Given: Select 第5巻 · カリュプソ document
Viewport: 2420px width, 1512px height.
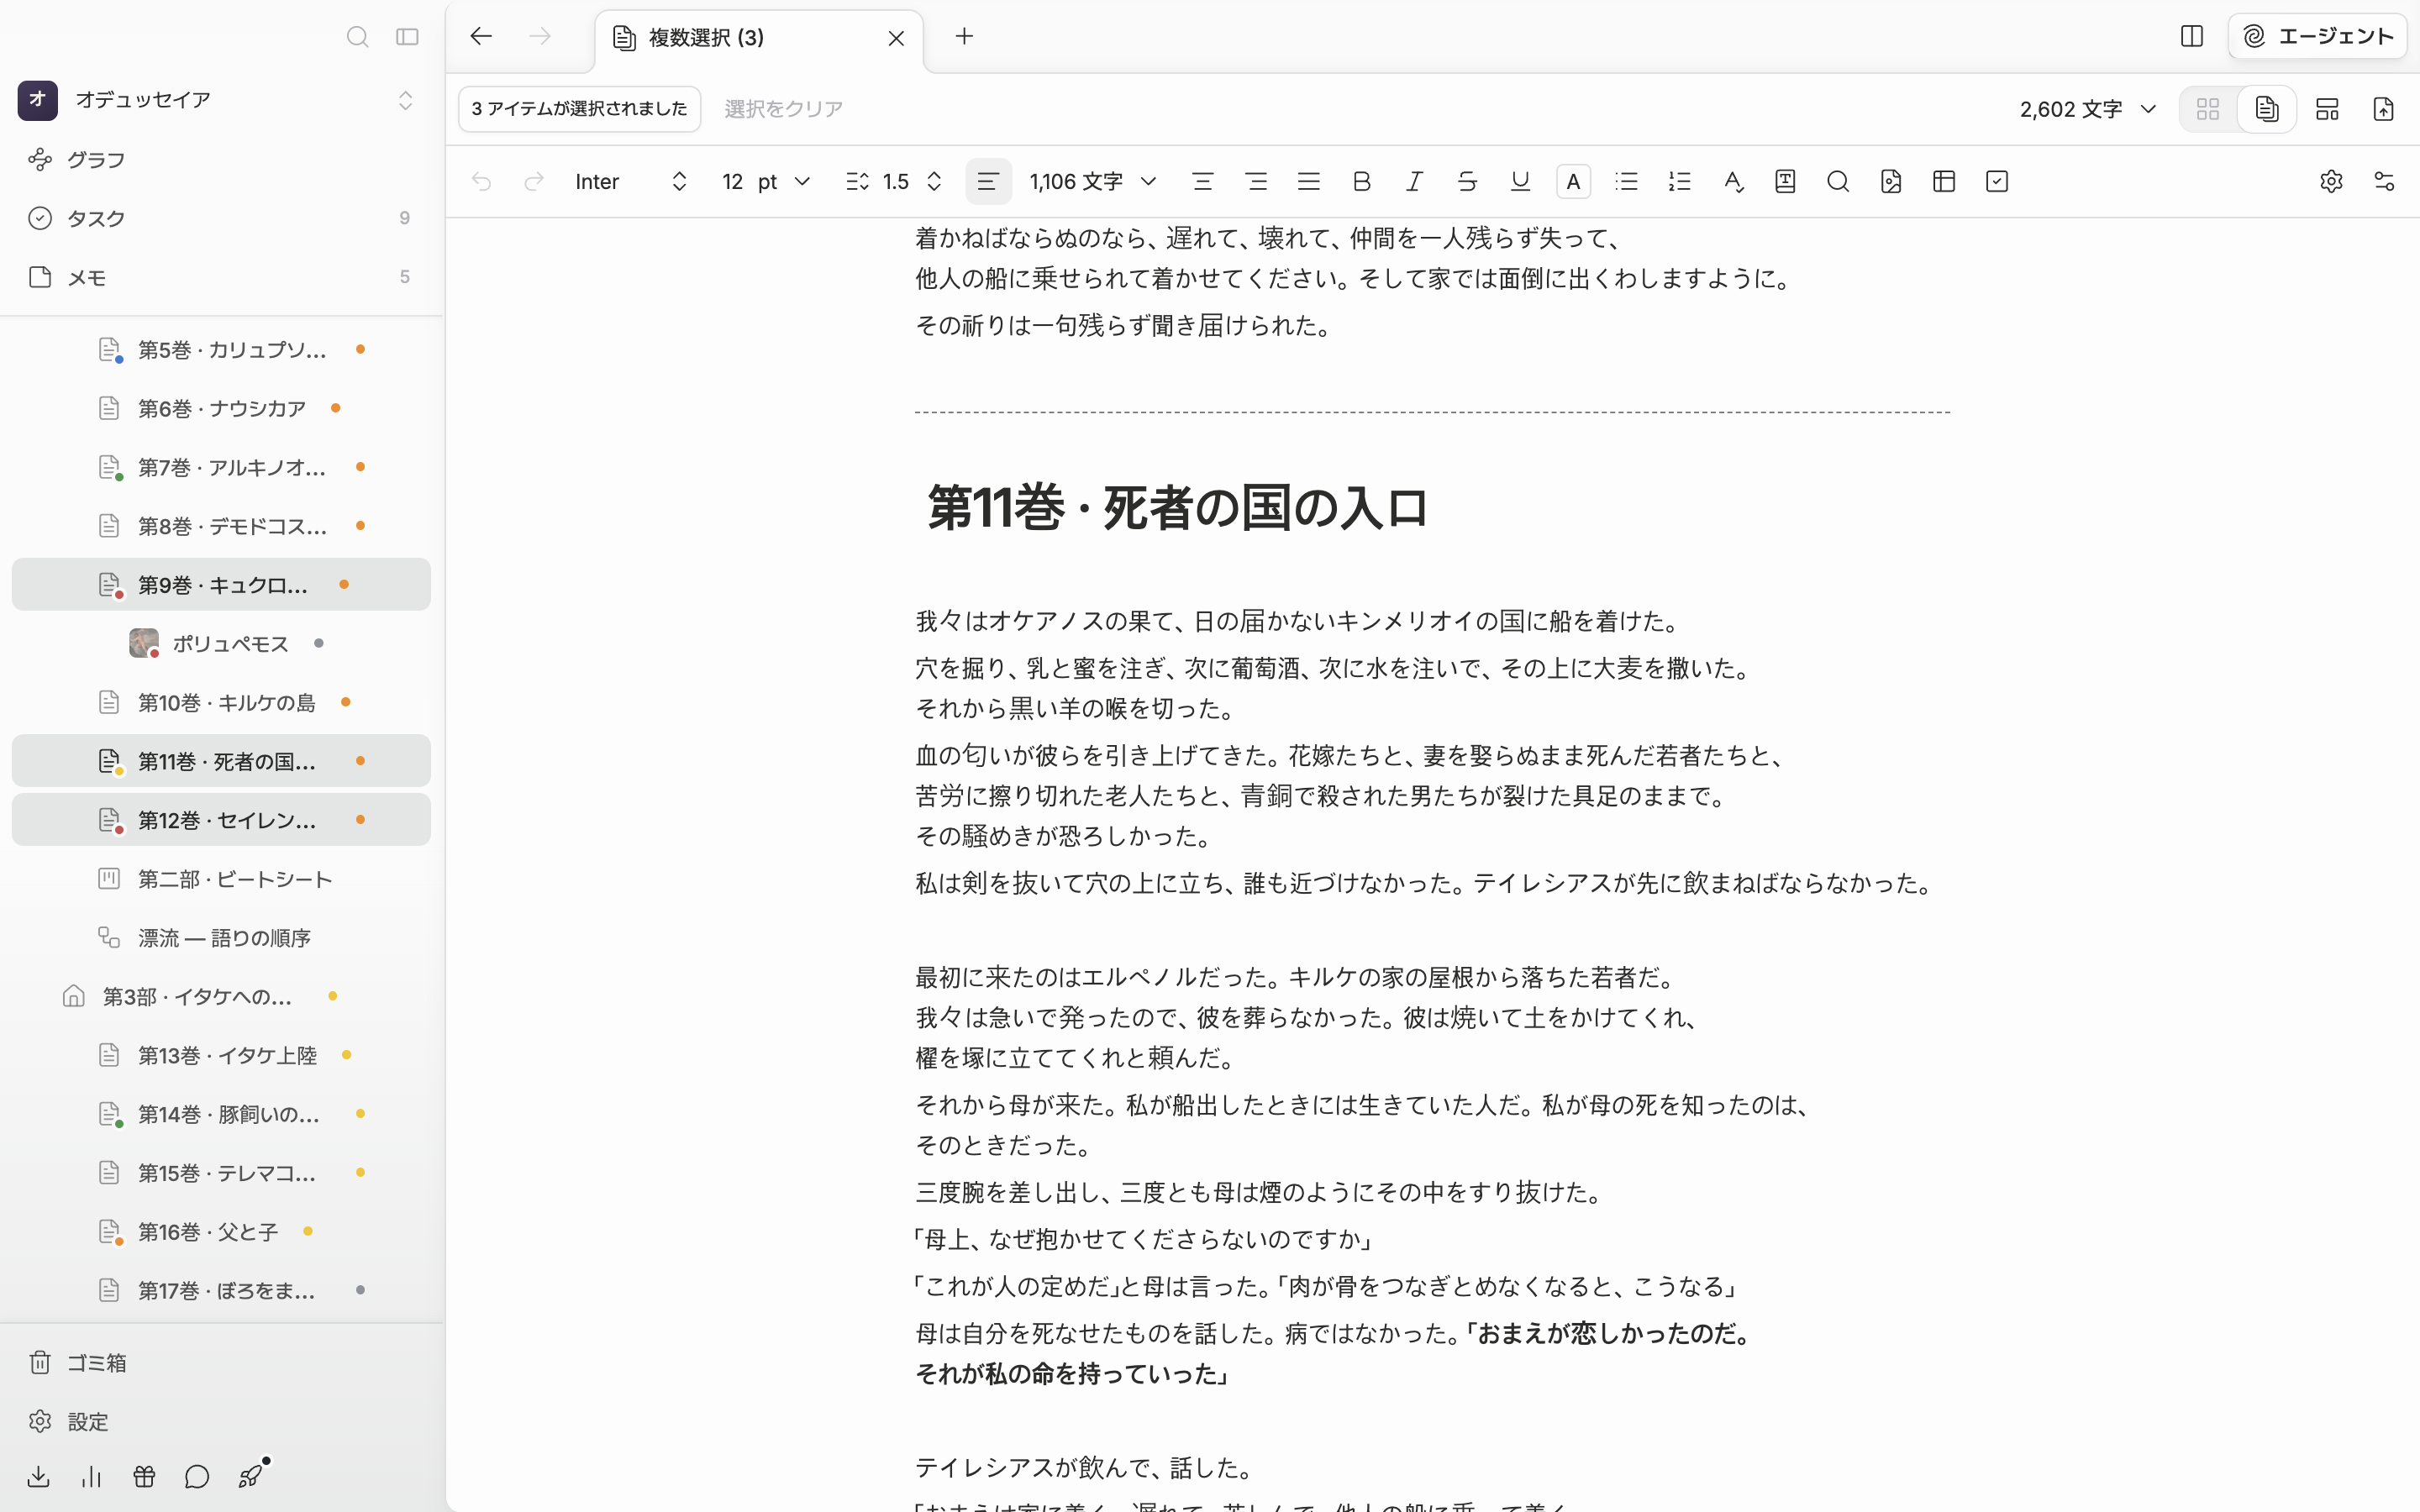Looking at the screenshot, I should [221, 349].
